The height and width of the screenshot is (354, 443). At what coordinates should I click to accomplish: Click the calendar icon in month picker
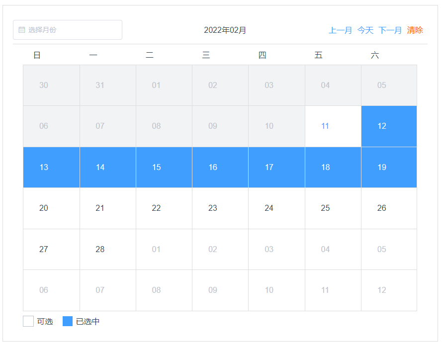pos(22,30)
